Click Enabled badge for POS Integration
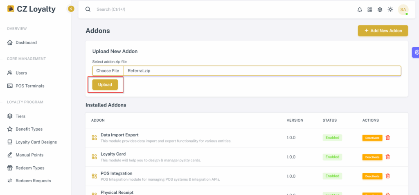This screenshot has width=419, height=195. click(x=332, y=176)
